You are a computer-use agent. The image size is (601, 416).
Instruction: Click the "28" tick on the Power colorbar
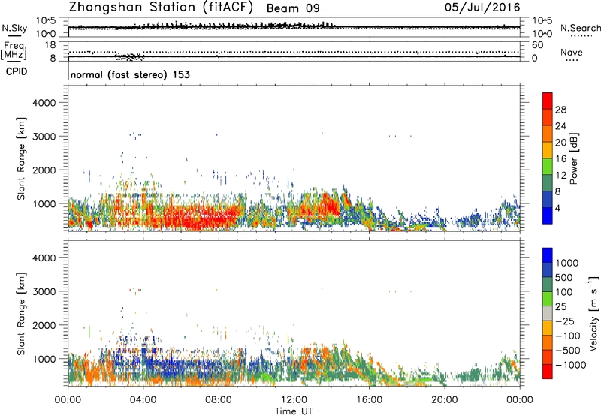pos(560,110)
